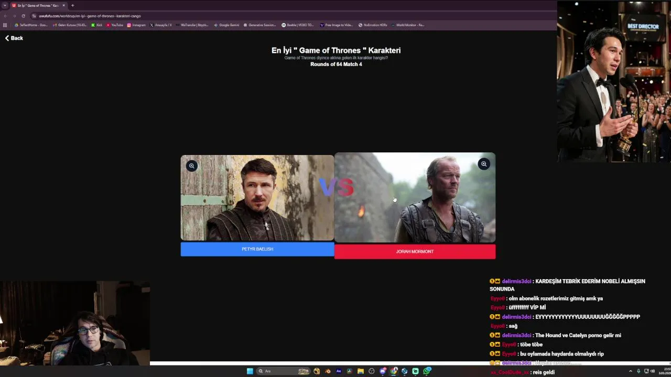The image size is (671, 377).
Task: Show hidden system tray icons chevron
Action: 631,371
